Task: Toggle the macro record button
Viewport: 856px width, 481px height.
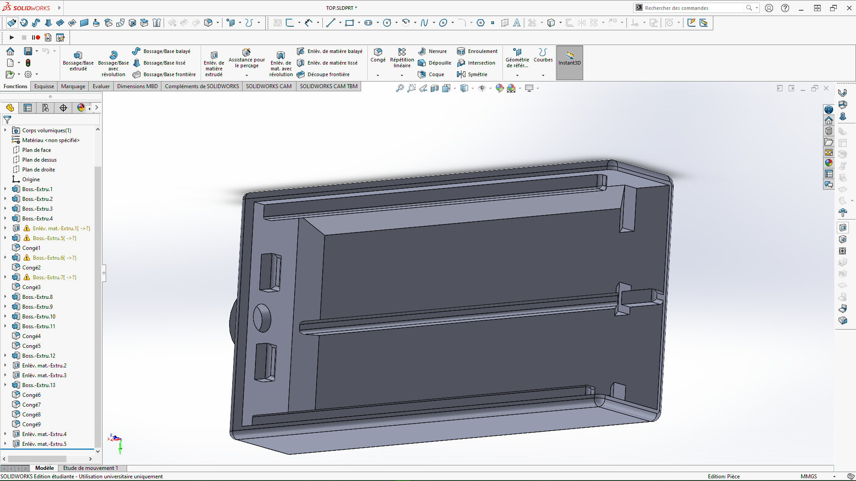Action: click(36, 37)
